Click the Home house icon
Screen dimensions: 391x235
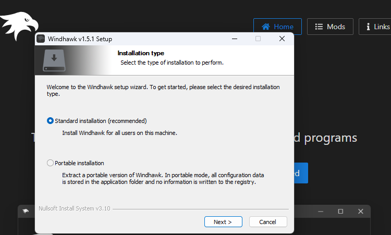pyautogui.click(x=265, y=27)
